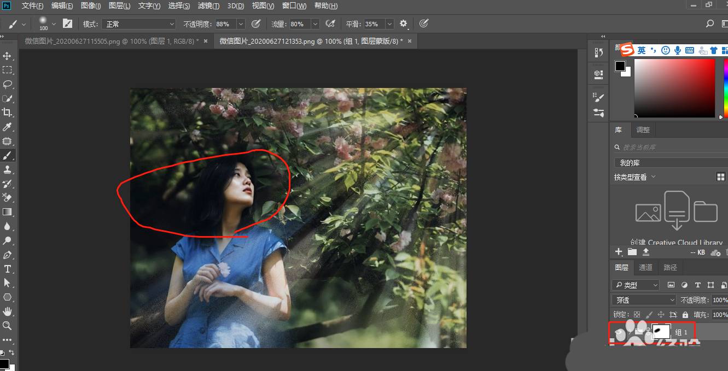Select the Move tool
The width and height of the screenshot is (728, 371).
coord(7,56)
